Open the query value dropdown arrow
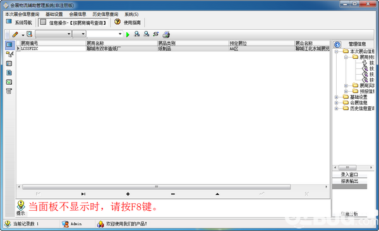Image resolution: width=379 pixels, height=231 pixels. point(120,34)
